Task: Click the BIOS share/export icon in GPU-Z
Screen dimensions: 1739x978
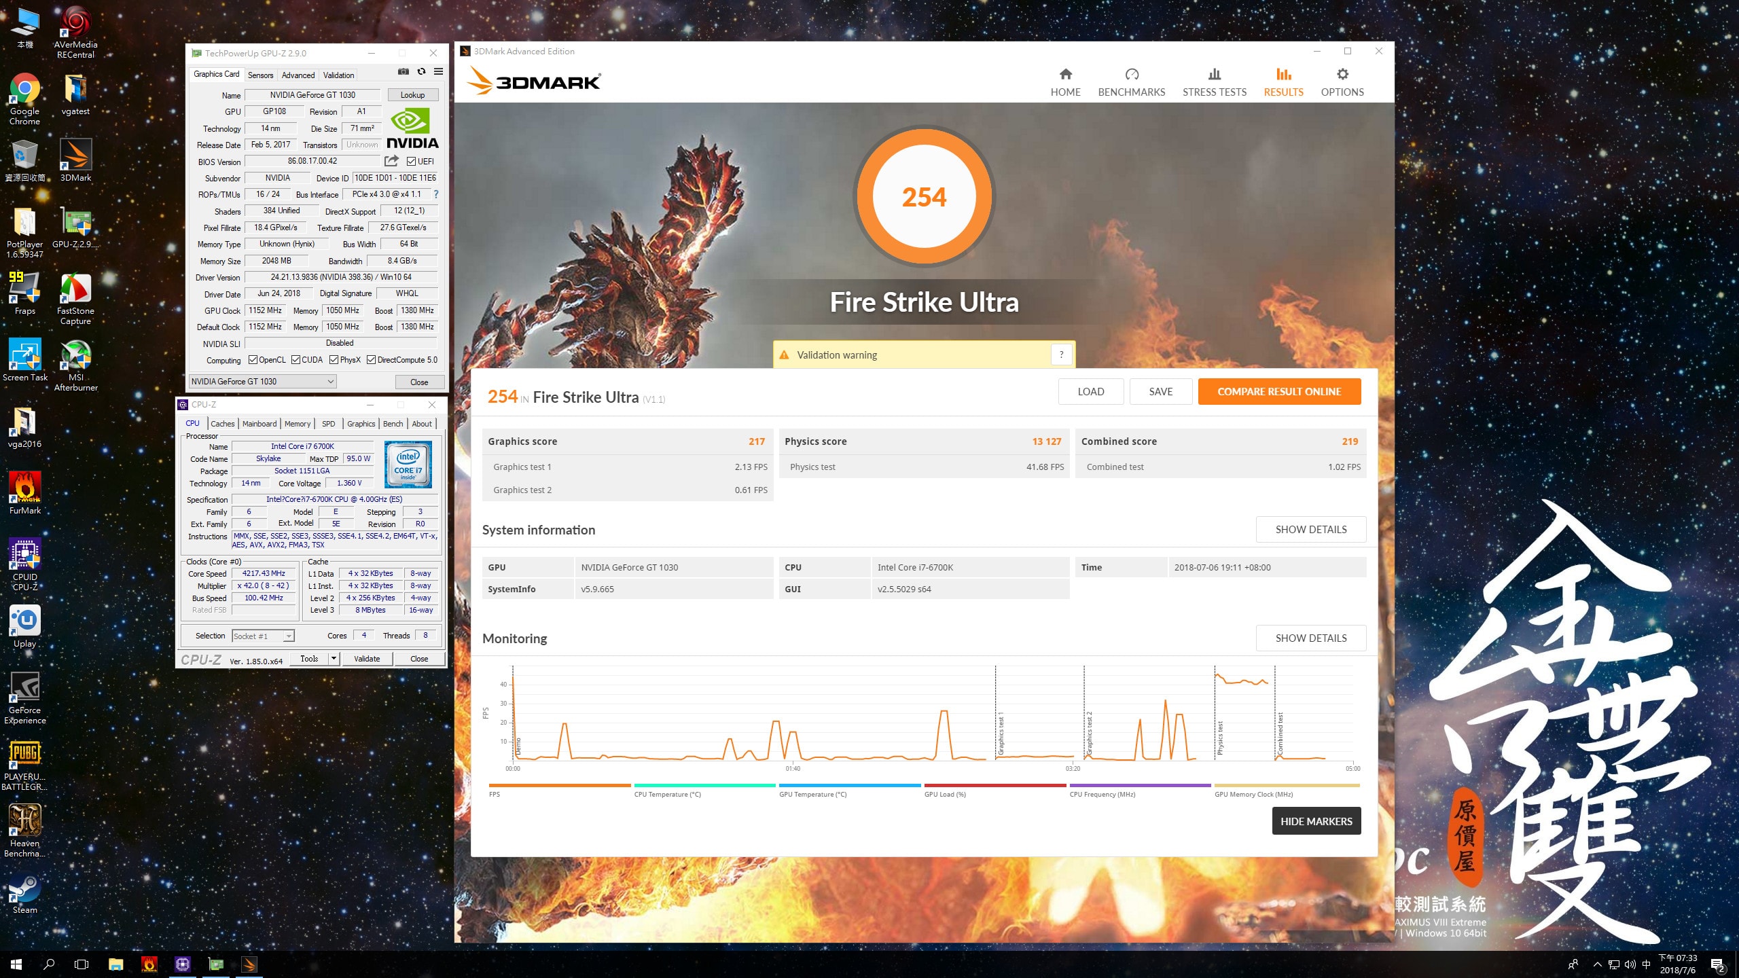Action: (x=391, y=161)
